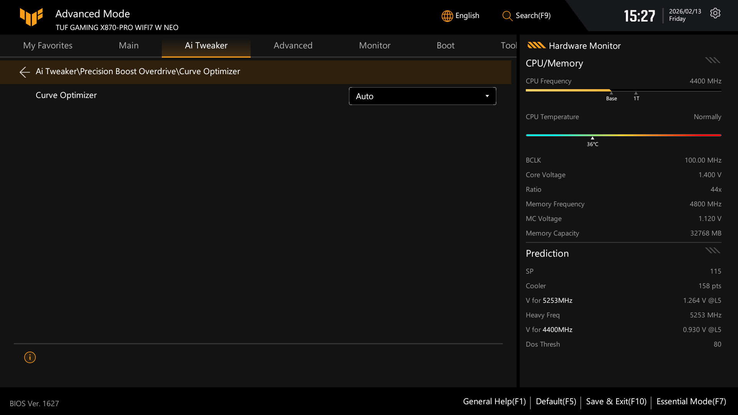Switch to the Main tab
Image resolution: width=738 pixels, height=415 pixels.
click(x=128, y=45)
